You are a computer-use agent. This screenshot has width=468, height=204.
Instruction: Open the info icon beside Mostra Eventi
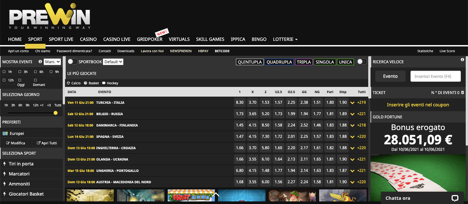pos(40,62)
